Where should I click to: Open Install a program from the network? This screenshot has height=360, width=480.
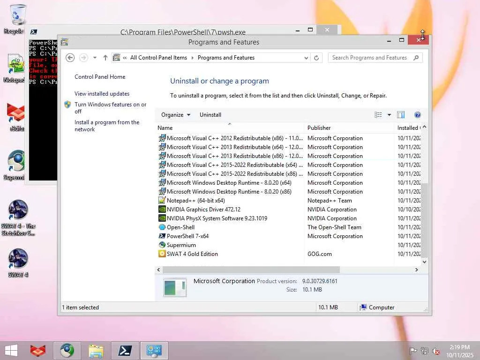[x=107, y=126]
